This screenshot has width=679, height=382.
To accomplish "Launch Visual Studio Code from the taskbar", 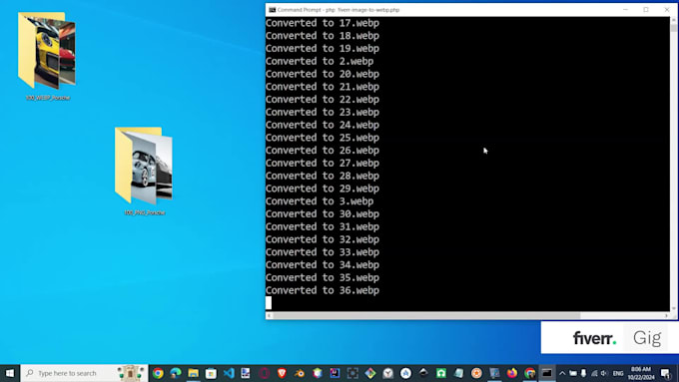I will 229,373.
